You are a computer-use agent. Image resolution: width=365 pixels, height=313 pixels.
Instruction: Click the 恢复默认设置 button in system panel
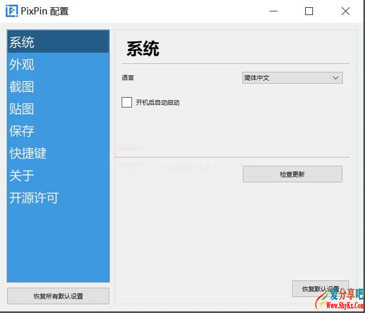(x=320, y=289)
